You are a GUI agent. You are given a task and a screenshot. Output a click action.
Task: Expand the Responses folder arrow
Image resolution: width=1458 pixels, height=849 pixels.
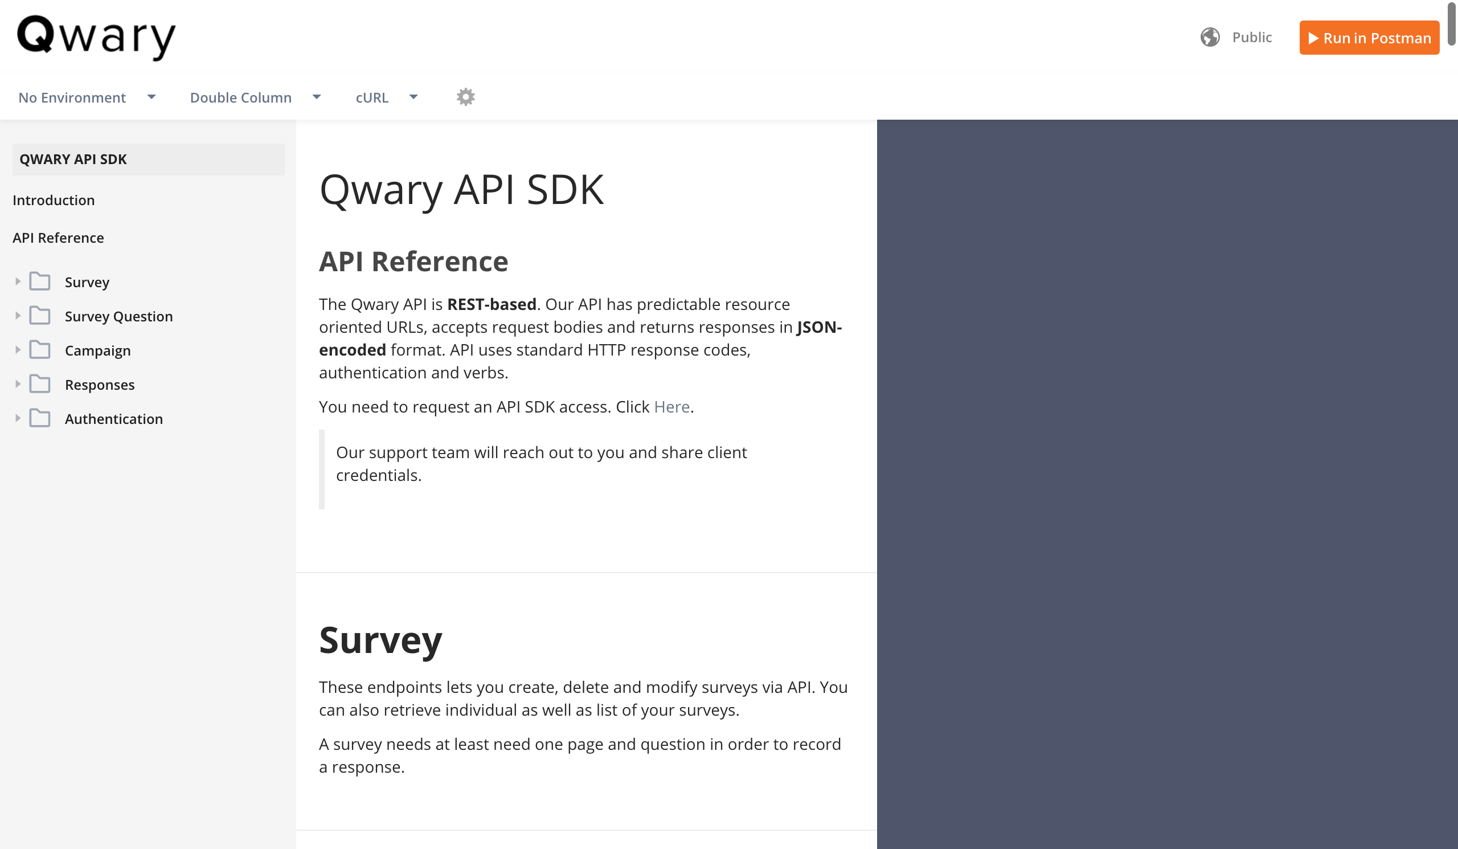coord(18,384)
